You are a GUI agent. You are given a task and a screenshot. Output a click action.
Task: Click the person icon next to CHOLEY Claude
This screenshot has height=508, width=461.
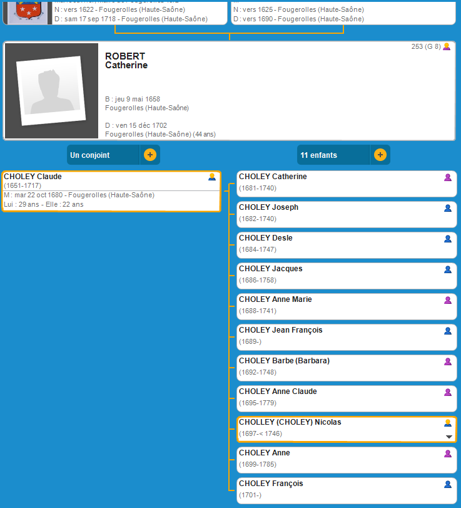click(212, 177)
